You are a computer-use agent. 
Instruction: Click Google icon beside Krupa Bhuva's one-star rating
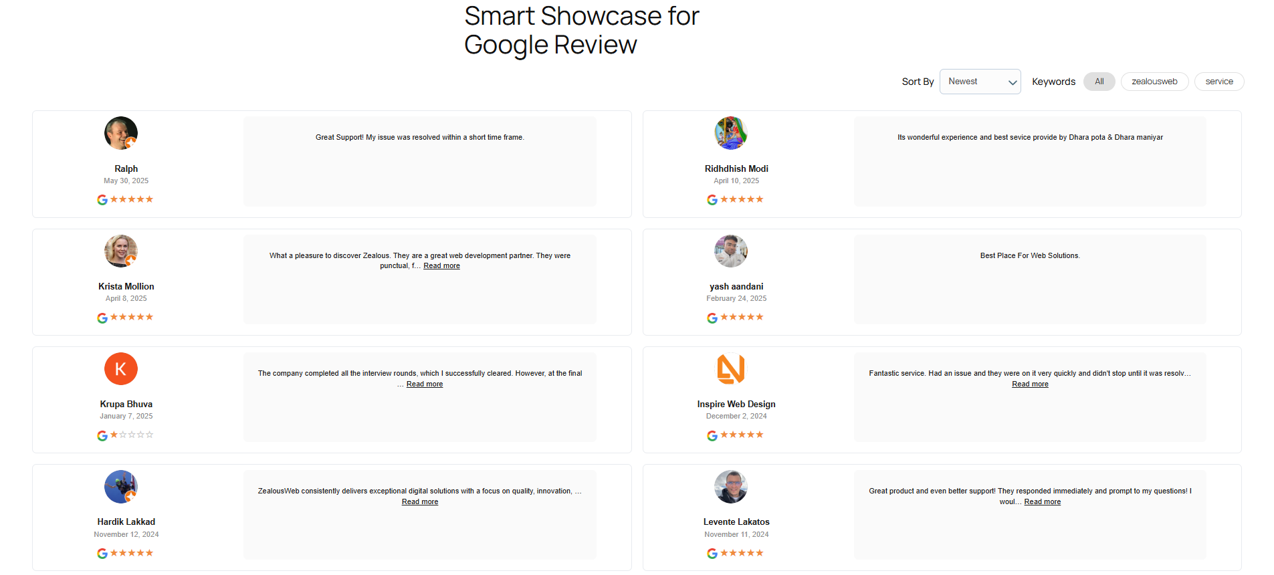102,435
